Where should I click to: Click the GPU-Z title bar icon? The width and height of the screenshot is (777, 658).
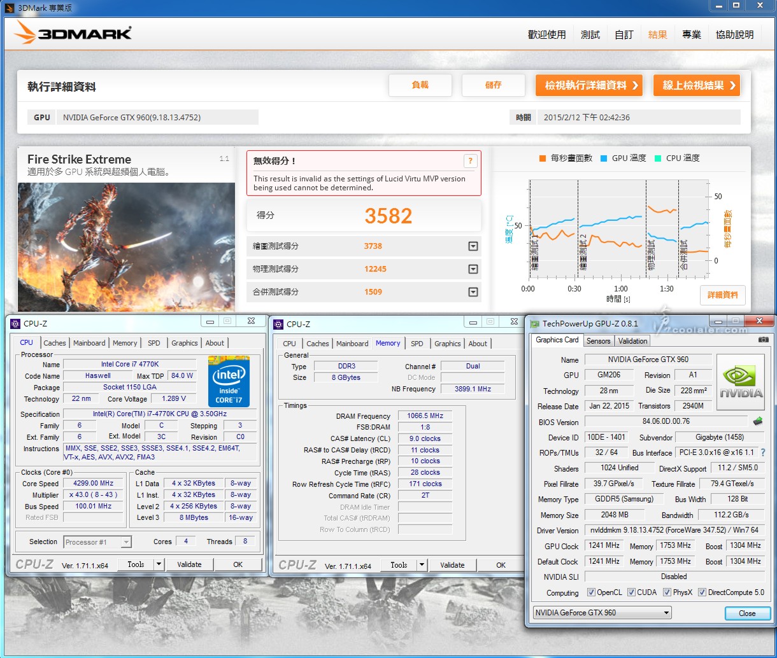535,324
